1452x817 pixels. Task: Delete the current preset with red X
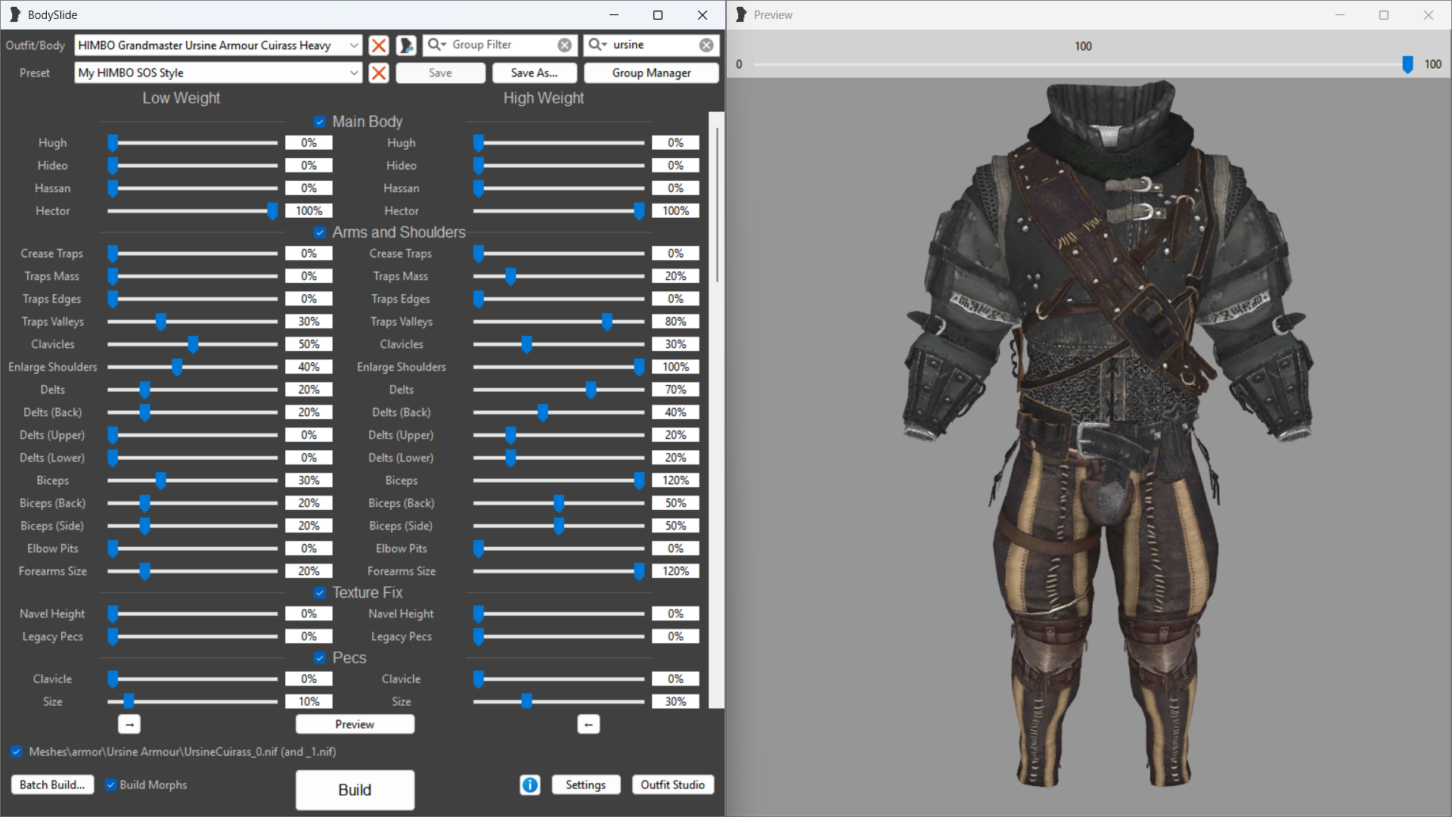click(x=379, y=73)
